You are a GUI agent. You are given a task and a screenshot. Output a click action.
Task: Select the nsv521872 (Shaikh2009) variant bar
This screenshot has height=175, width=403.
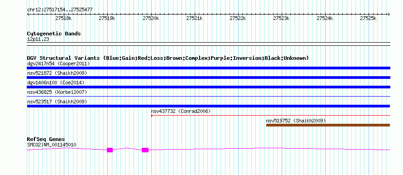(x=208, y=78)
